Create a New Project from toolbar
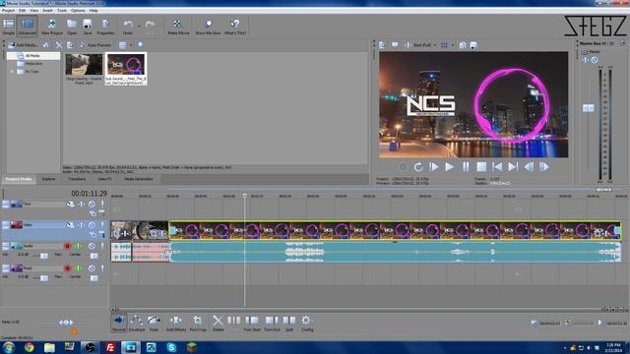Screen dimensions: 630x354 coord(52,27)
